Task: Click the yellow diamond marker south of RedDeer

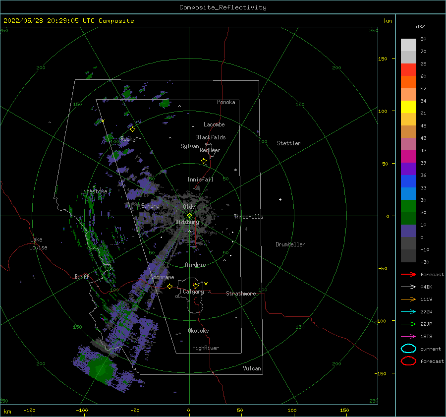Action: 204,161
